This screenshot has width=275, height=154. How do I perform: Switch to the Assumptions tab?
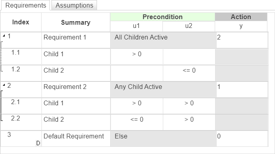tap(74, 5)
